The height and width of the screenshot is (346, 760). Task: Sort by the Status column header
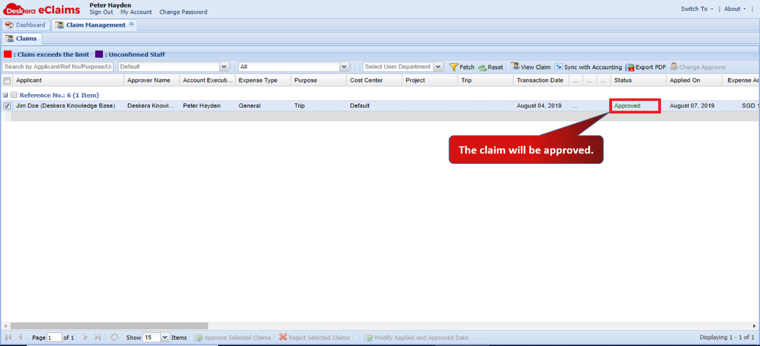pyautogui.click(x=638, y=80)
